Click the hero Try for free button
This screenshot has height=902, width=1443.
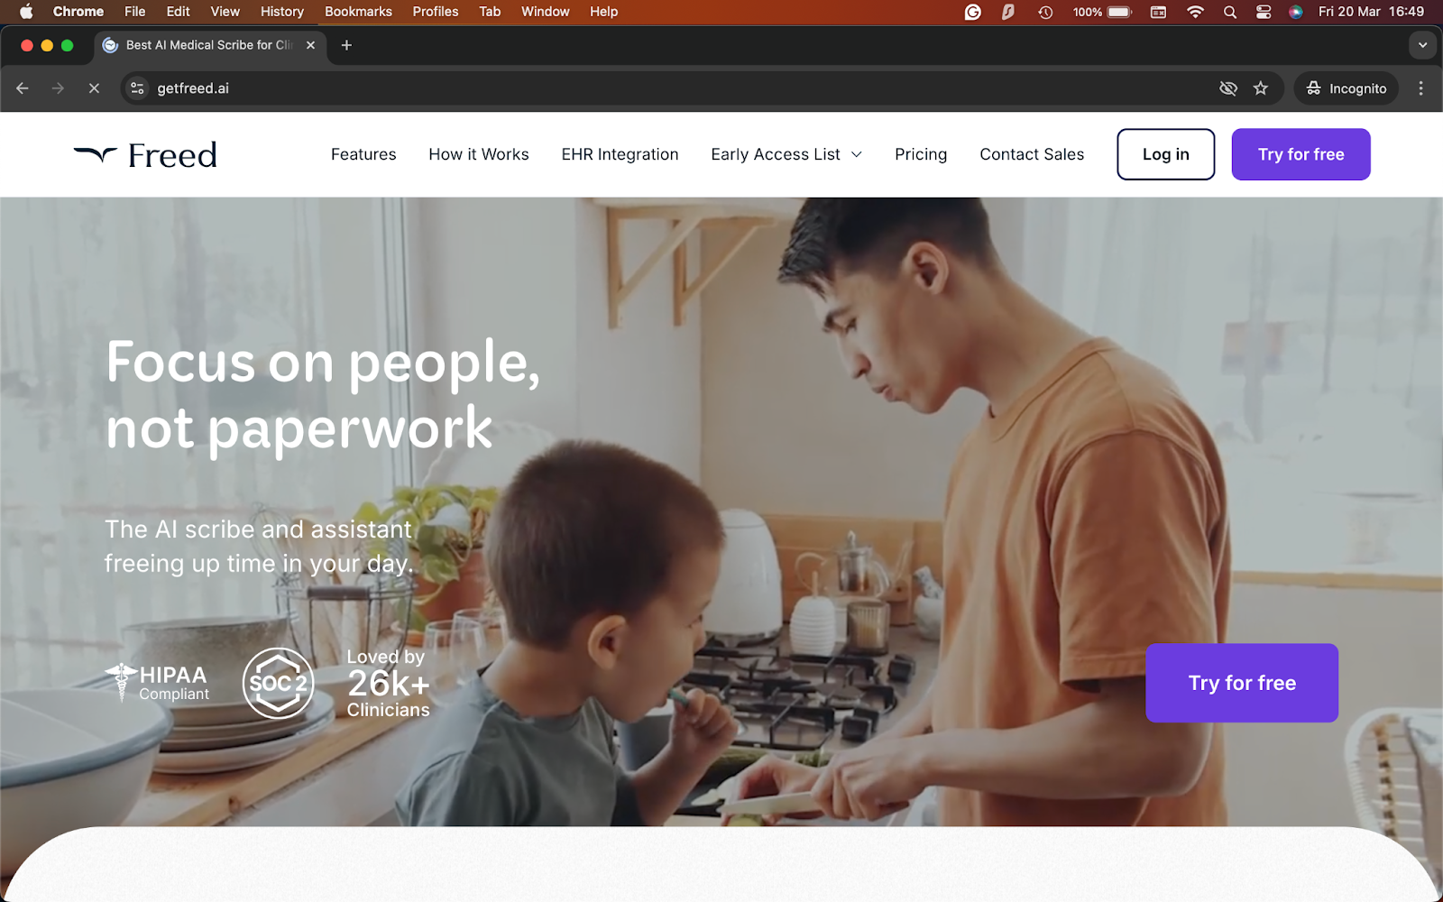click(x=1242, y=683)
